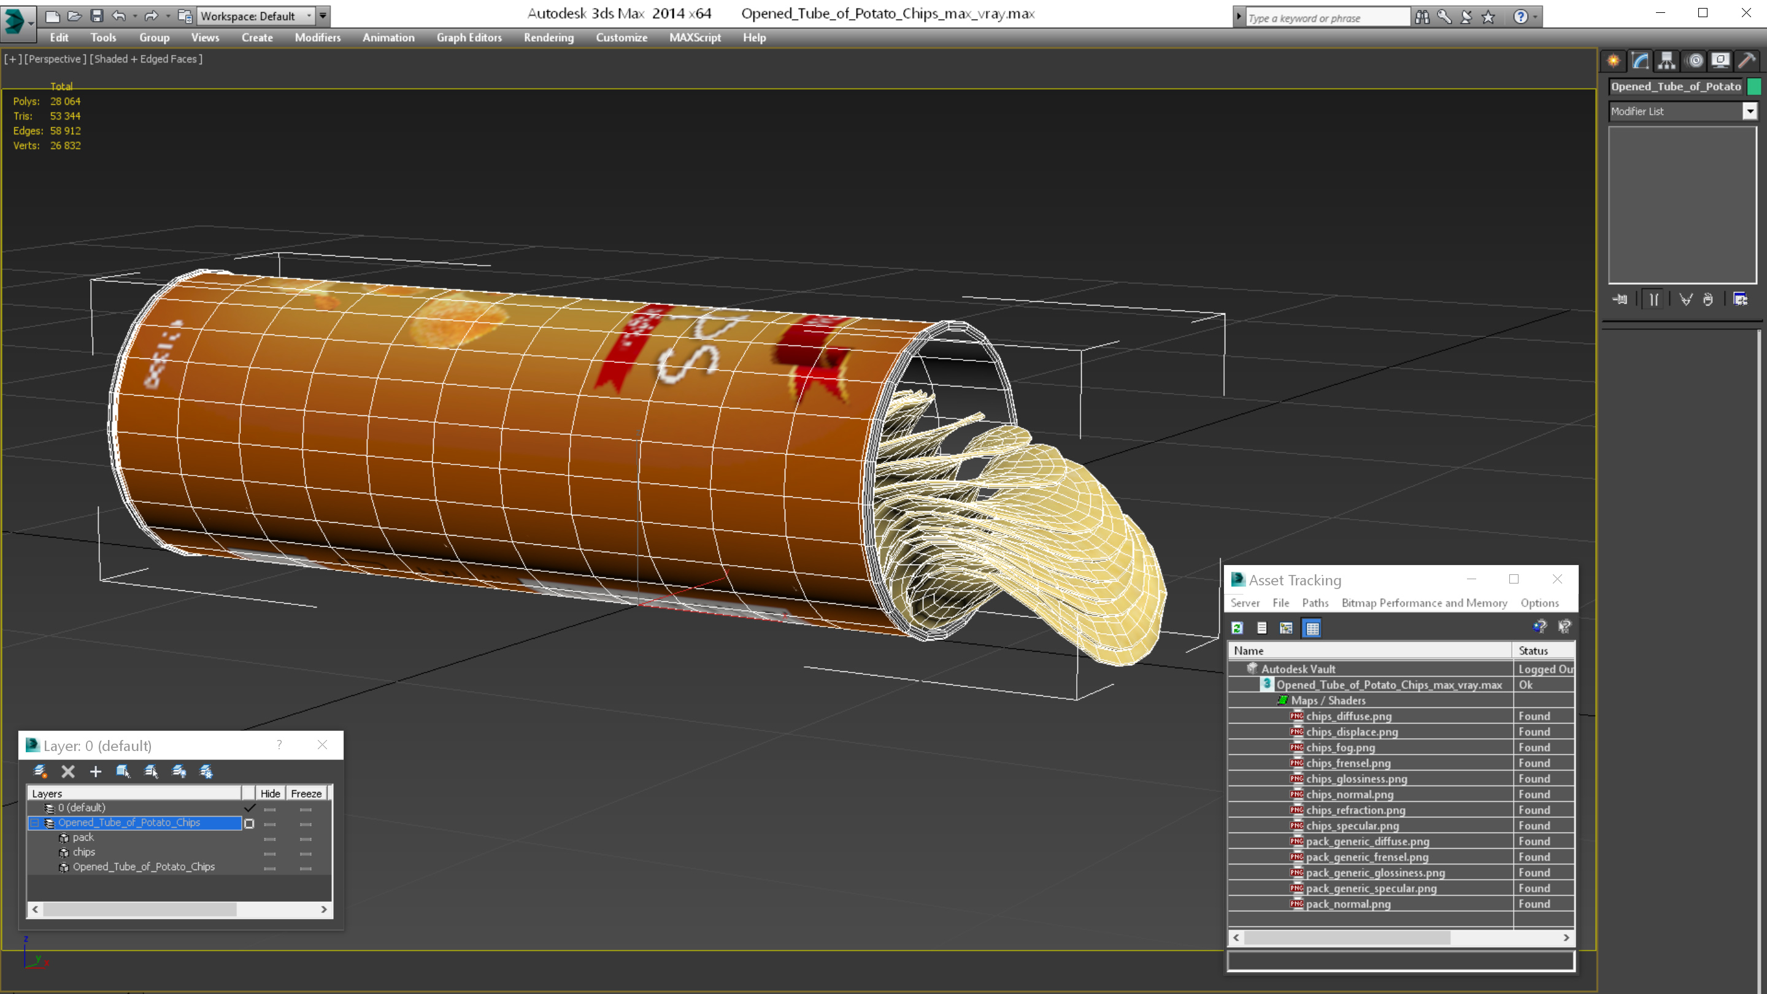Open Undo history dropdown arrow
Screen dimensions: 1767x994
134,16
